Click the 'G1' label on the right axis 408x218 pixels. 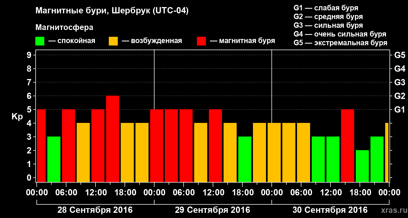[x=400, y=110]
